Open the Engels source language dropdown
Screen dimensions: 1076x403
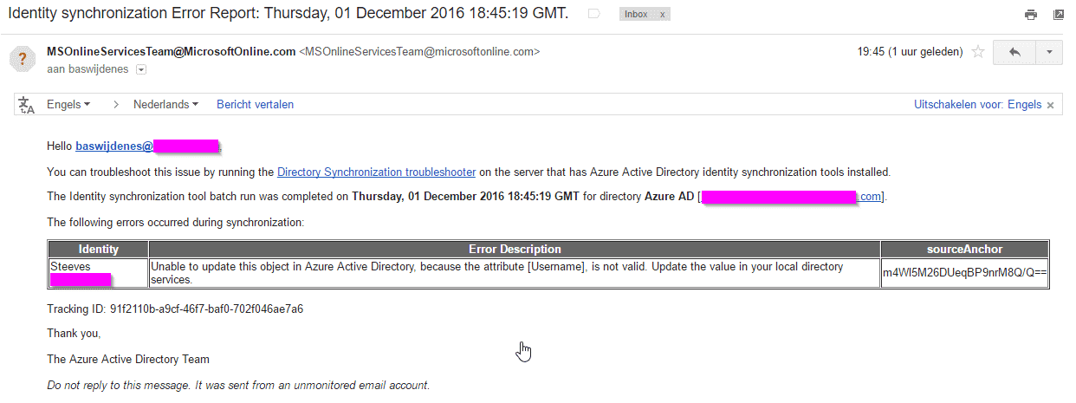coord(68,105)
